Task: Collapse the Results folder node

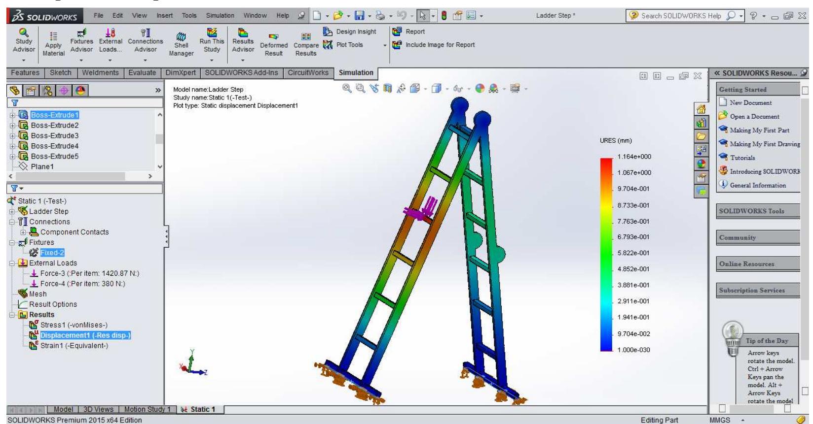Action: pos(12,315)
